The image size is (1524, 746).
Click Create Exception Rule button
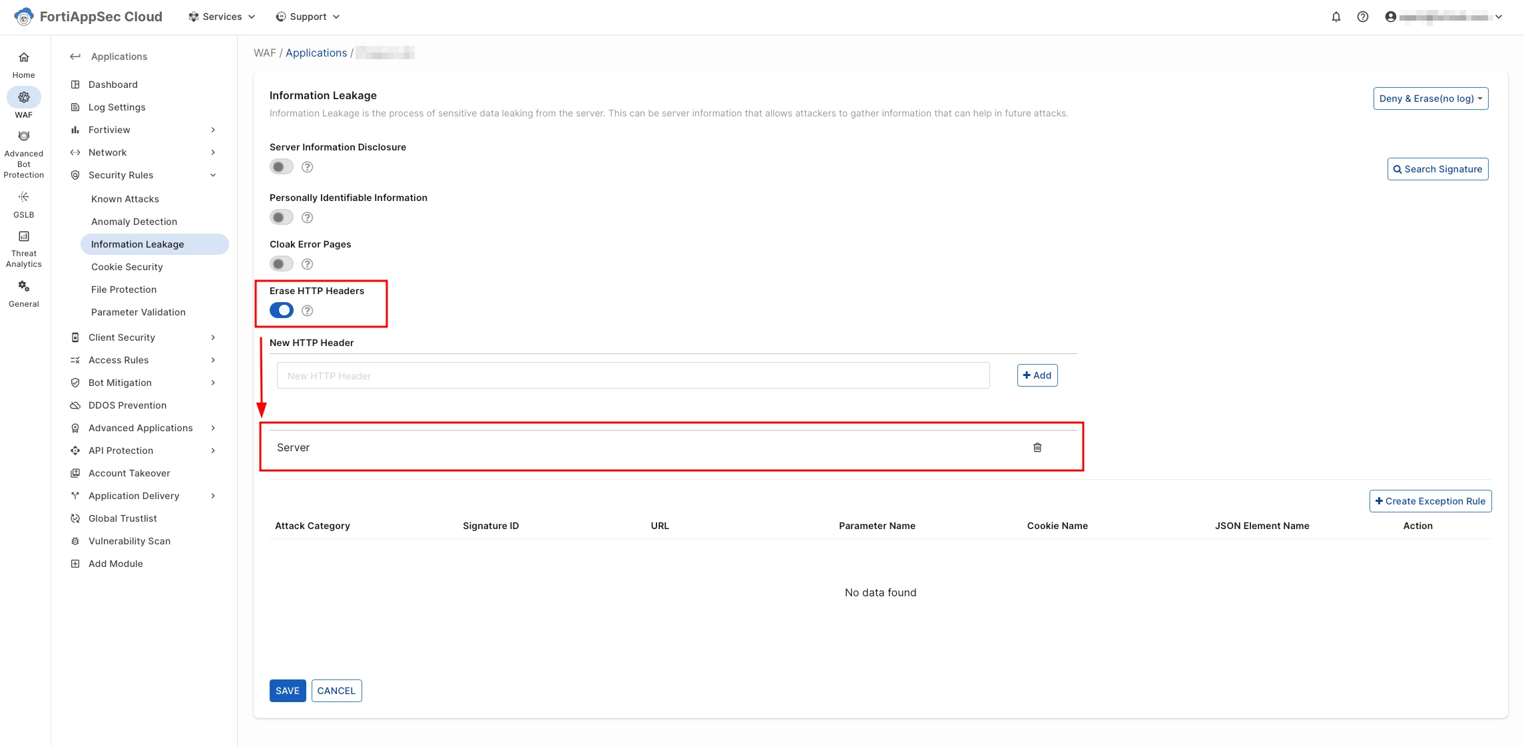1430,501
